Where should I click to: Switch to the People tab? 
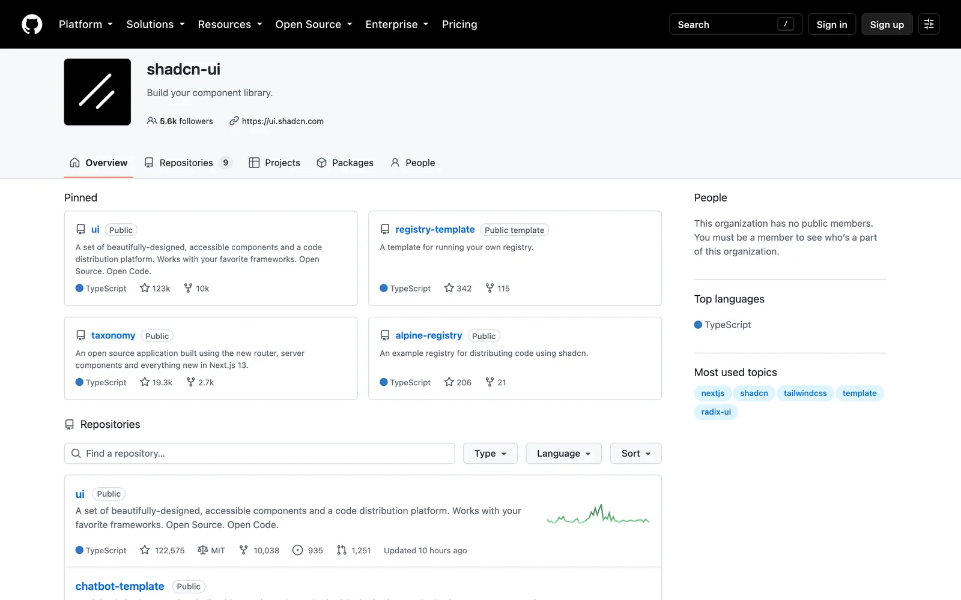413,163
